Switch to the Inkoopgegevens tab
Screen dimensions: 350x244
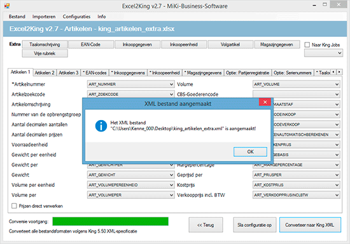point(128,72)
